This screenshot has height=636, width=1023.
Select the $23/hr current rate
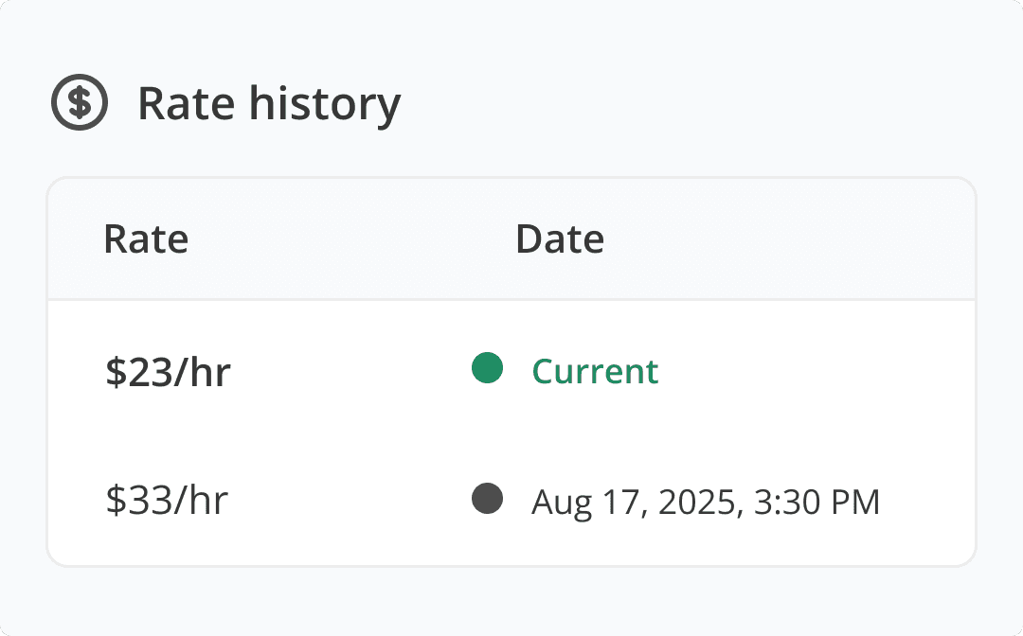(169, 372)
